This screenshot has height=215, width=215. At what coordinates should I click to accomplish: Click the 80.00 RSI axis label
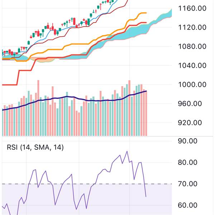[188, 162]
